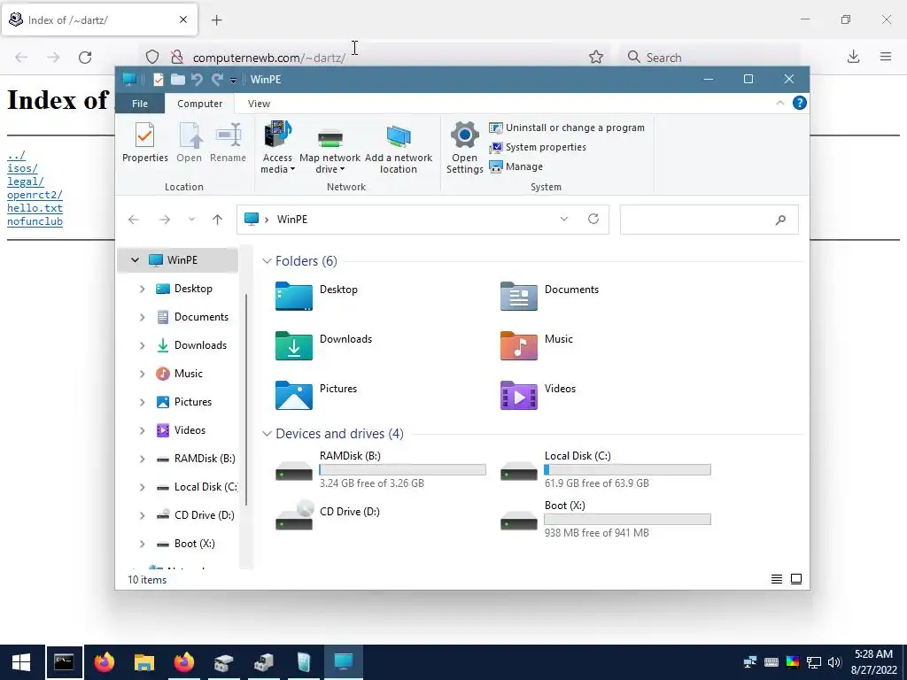907x680 pixels.
Task: Open nofunclub link in browser
Action: point(35,221)
